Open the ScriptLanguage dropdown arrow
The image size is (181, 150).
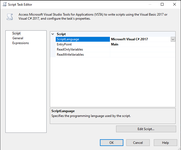pos(173,39)
